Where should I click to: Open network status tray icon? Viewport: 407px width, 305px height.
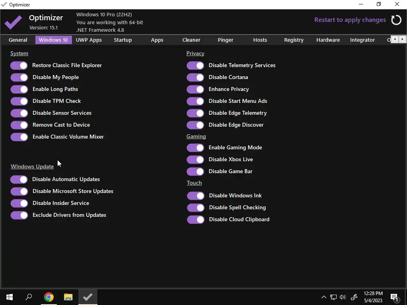pyautogui.click(x=333, y=297)
